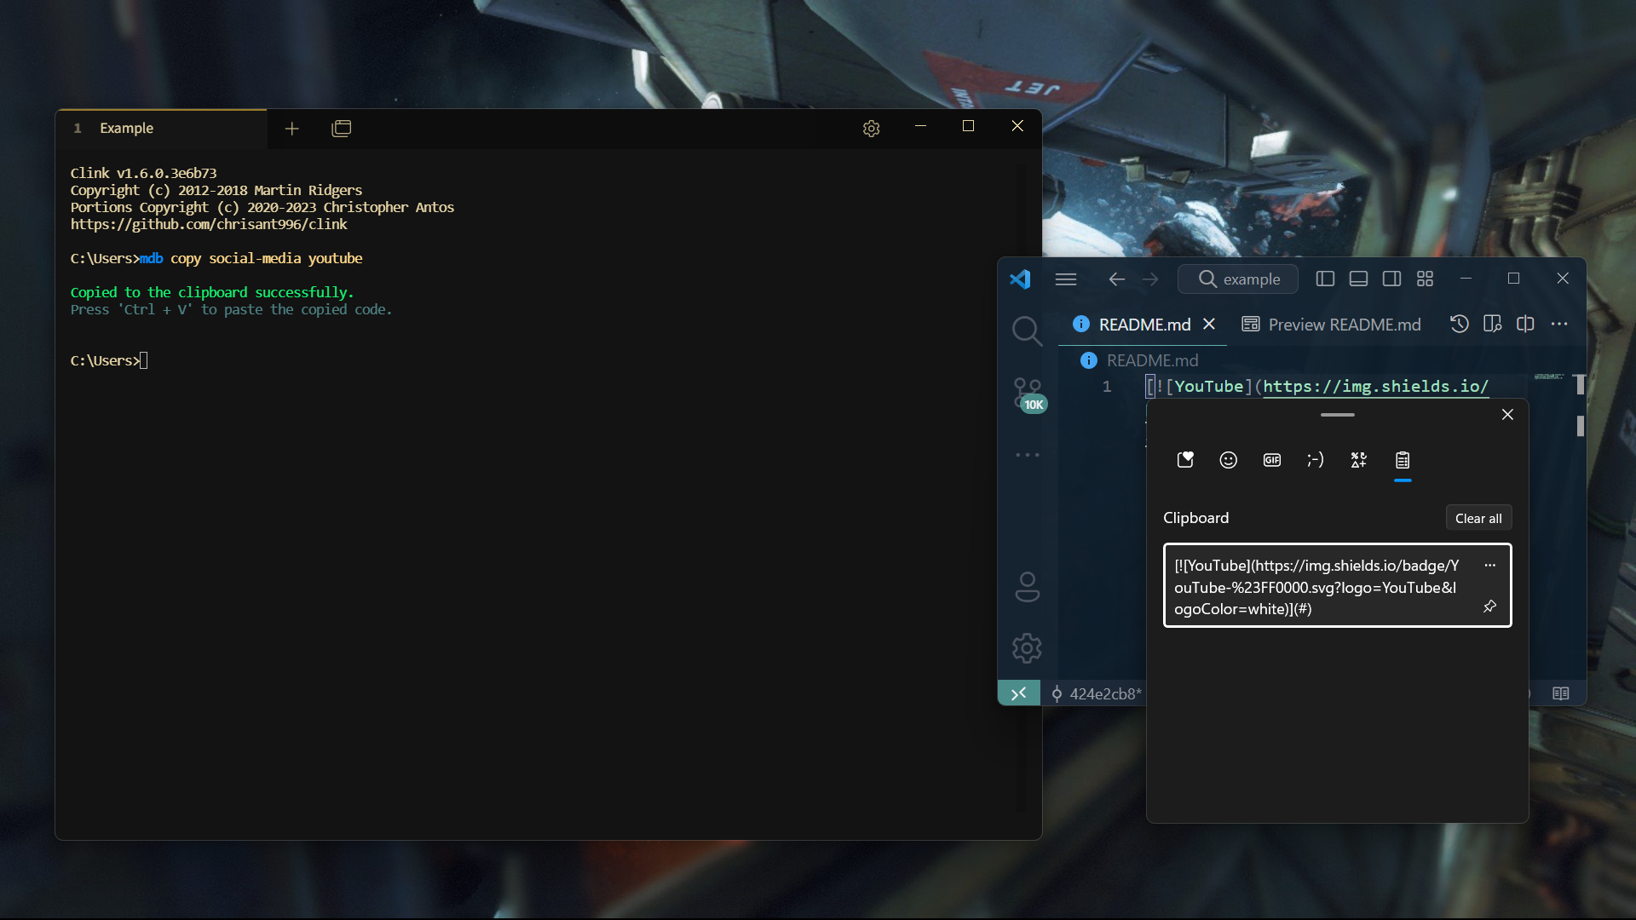Open the recently used favorites tab
Screen dimensions: 1636x920
pyautogui.click(x=1185, y=460)
